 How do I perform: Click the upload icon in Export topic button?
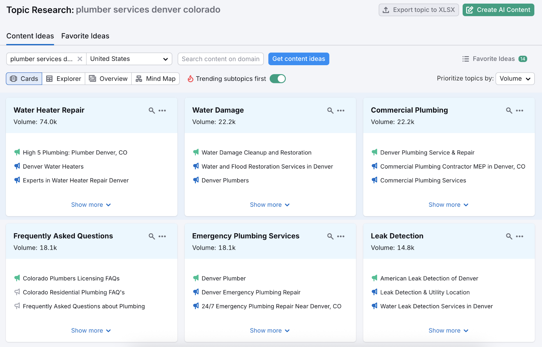point(386,10)
